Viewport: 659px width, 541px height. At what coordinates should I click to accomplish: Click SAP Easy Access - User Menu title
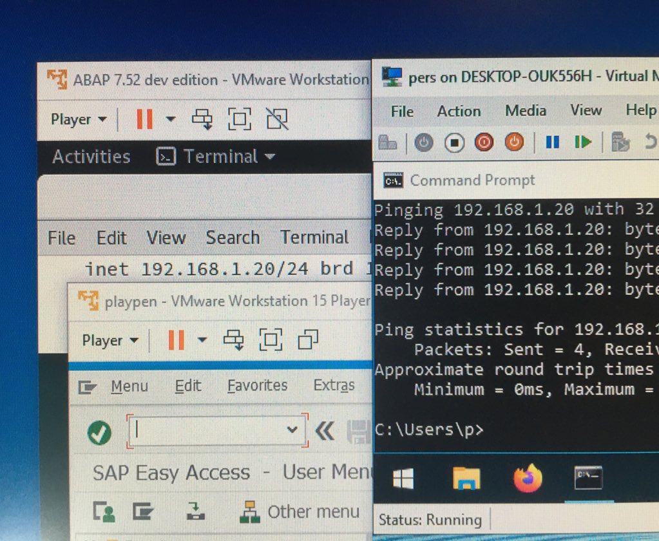(x=233, y=473)
